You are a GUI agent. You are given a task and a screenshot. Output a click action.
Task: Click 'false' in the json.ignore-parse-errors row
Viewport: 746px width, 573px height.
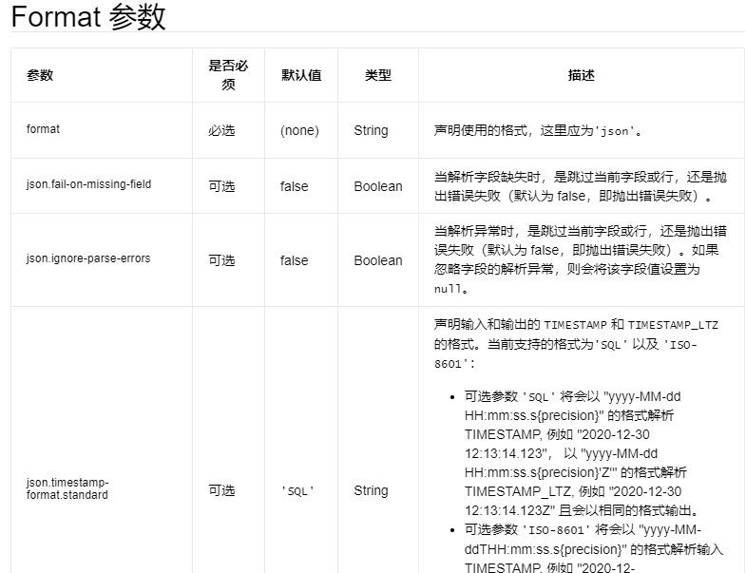tap(294, 260)
